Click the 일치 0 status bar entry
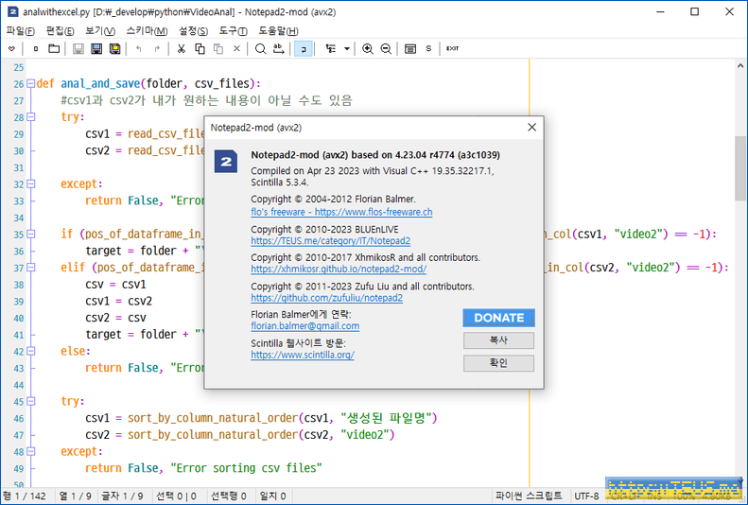 [x=272, y=496]
